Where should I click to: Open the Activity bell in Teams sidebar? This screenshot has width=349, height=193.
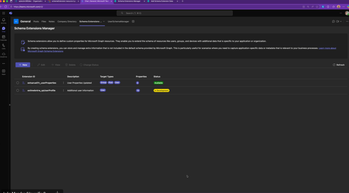[x=3, y=21]
